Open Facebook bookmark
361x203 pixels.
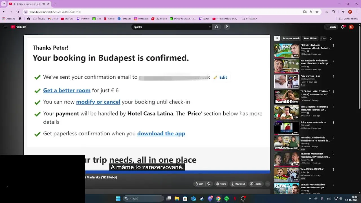pos(124,19)
